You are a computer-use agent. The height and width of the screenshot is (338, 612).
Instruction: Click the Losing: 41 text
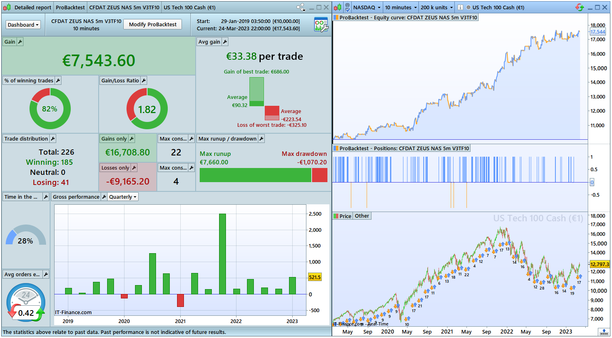tap(51, 182)
